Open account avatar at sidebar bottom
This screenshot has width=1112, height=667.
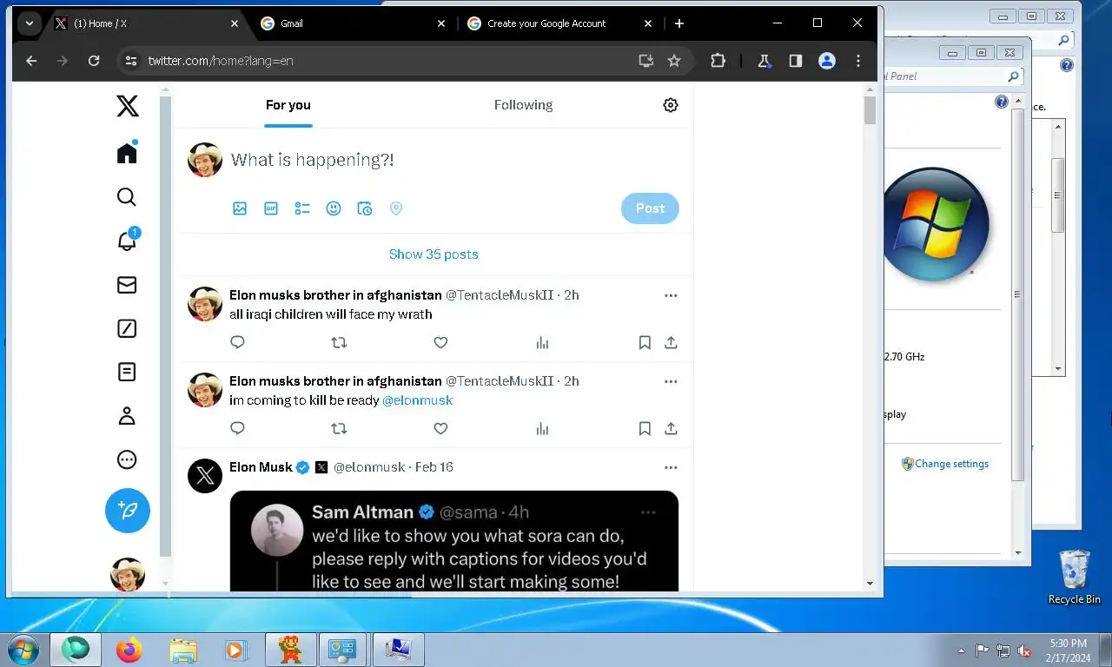128,574
